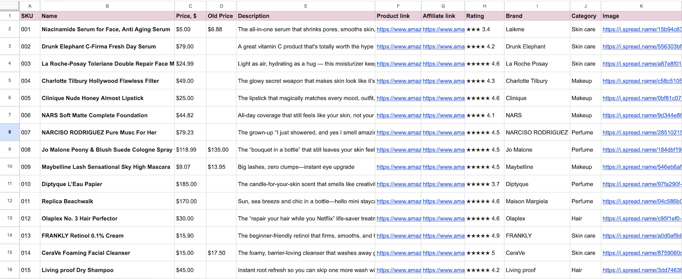The image size is (682, 279).
Task: Select row 8 header number
Action: point(10,132)
